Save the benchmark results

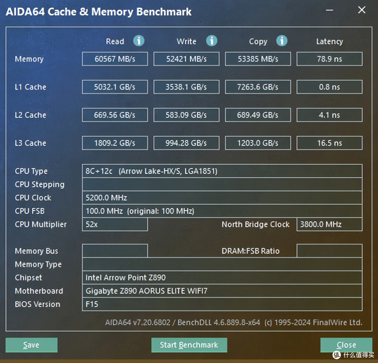tap(31, 345)
